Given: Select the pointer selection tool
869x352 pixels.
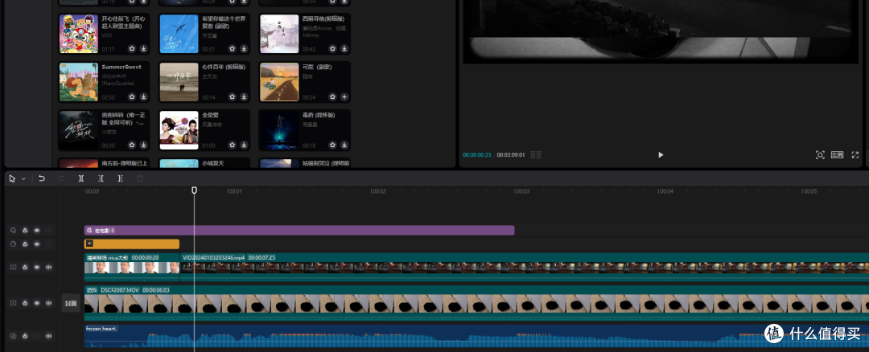Looking at the screenshot, I should (x=13, y=178).
